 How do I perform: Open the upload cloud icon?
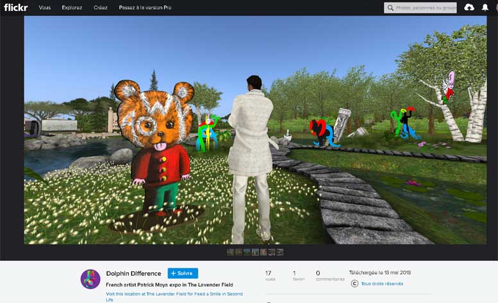(469, 8)
